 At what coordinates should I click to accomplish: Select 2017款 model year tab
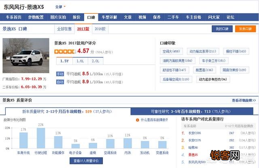83,29
